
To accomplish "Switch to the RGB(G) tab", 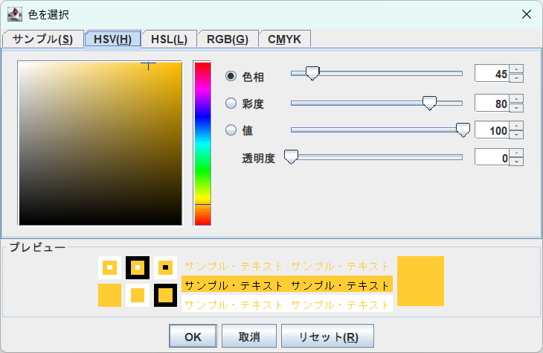I will coord(228,39).
